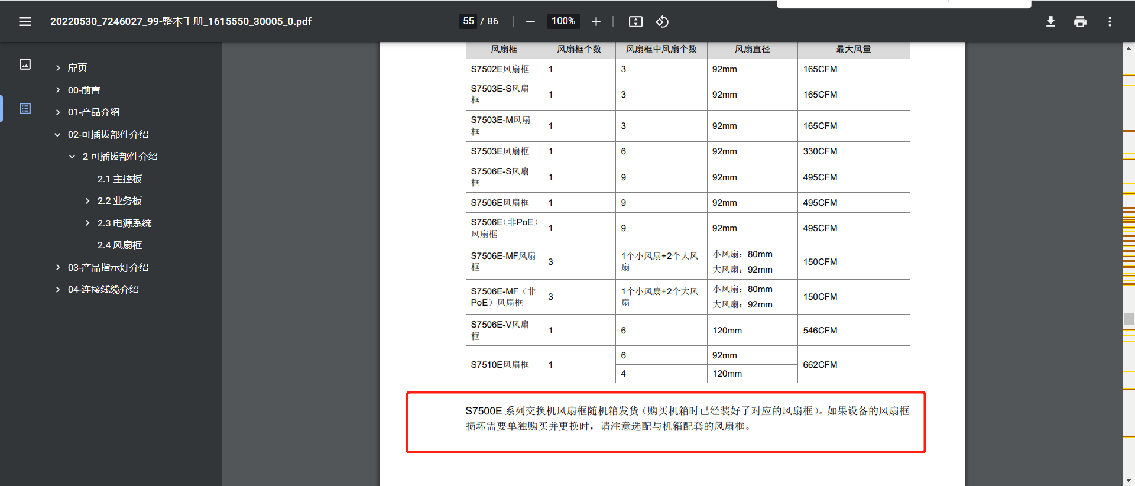
Task: Switch to document outline view
Action: pos(25,108)
